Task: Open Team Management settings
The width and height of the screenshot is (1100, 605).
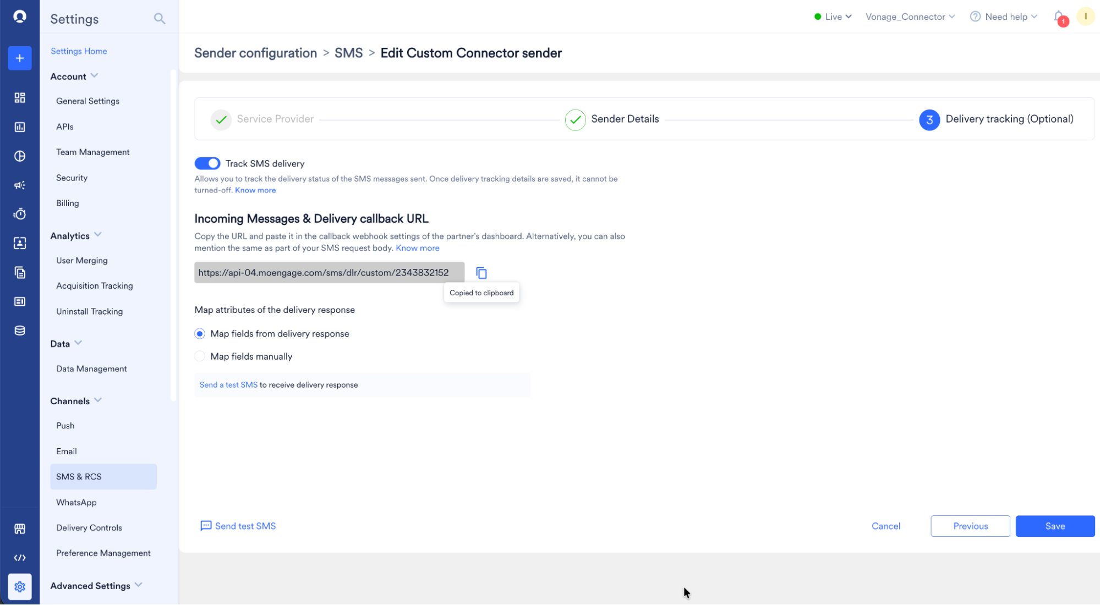Action: coord(92,152)
